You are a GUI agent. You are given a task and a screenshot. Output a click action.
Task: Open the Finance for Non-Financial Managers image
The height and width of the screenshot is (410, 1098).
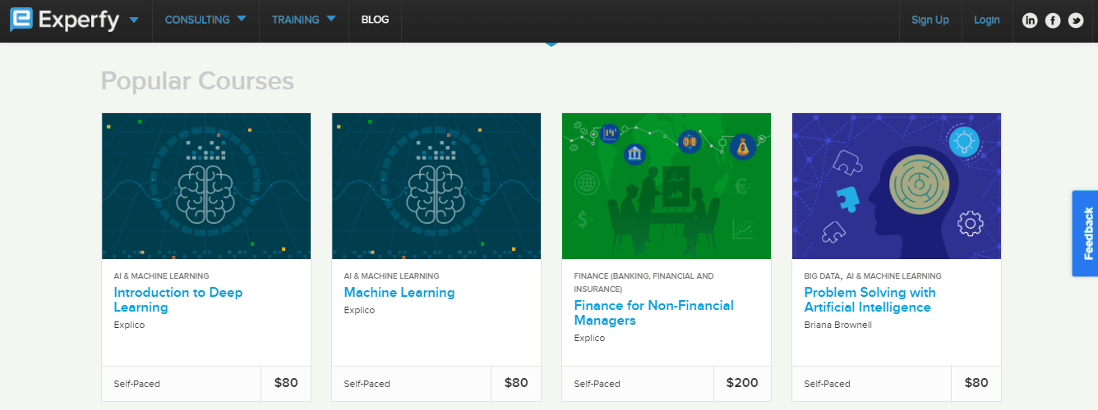coord(667,186)
